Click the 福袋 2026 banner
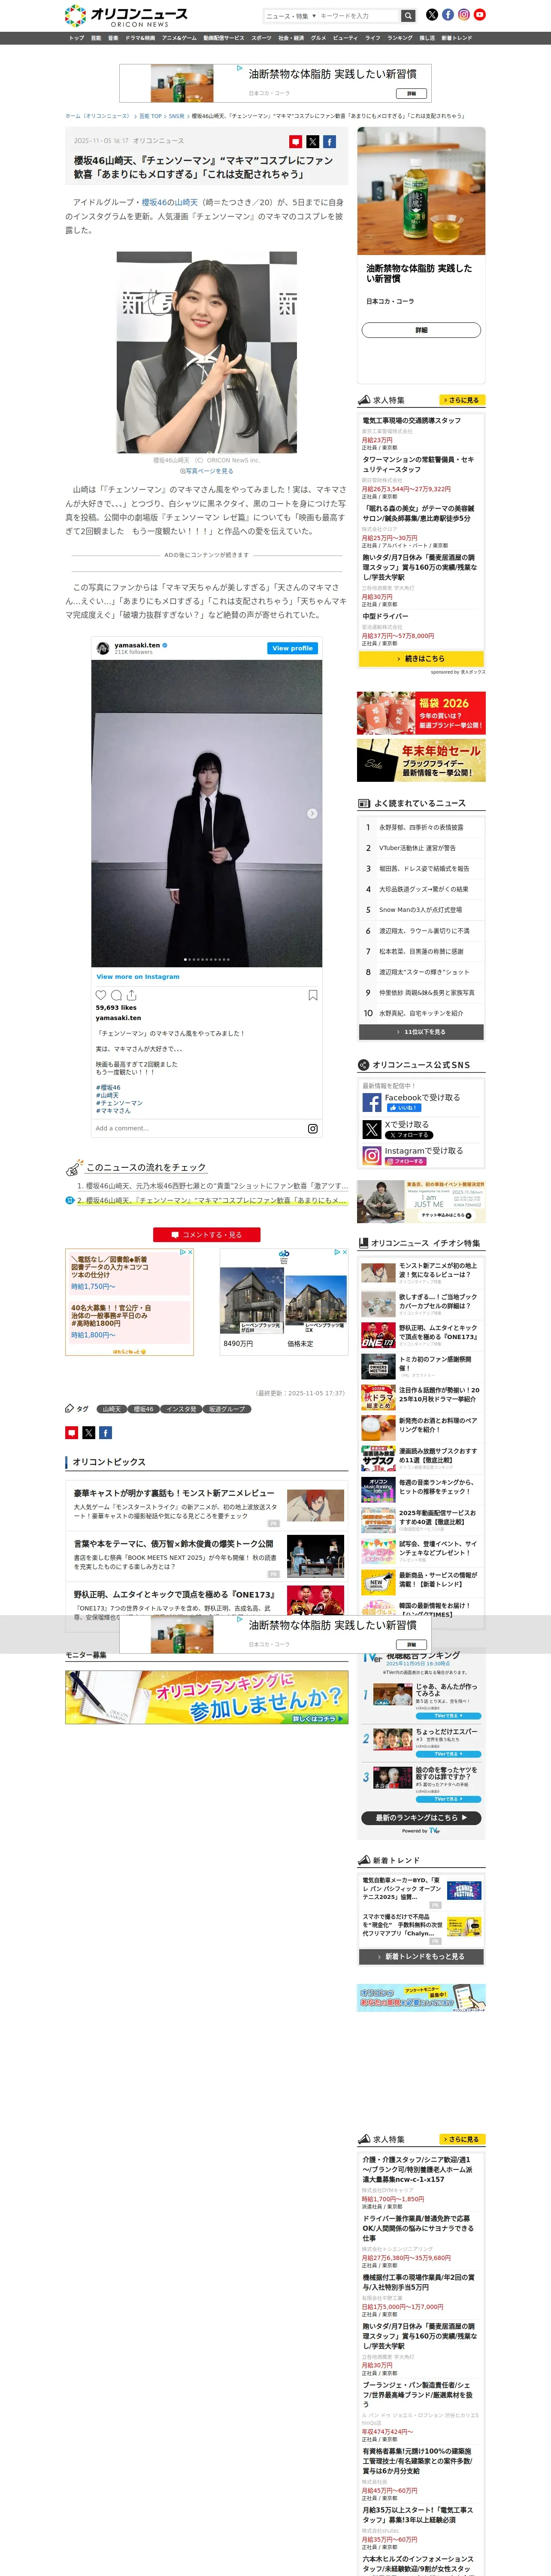Screen dimensions: 551x2576 click(x=421, y=713)
